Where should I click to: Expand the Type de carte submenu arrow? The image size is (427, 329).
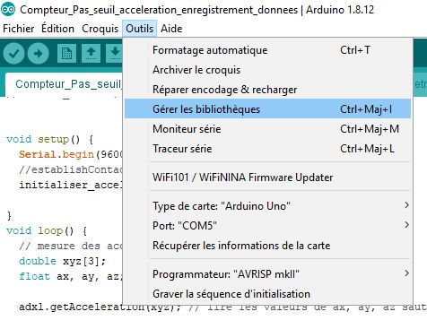point(406,205)
